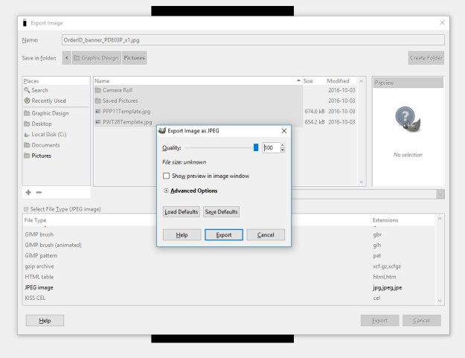Viewport: 465px width, 358px height.
Task: Choose HTML table file type
Action: (x=39, y=276)
